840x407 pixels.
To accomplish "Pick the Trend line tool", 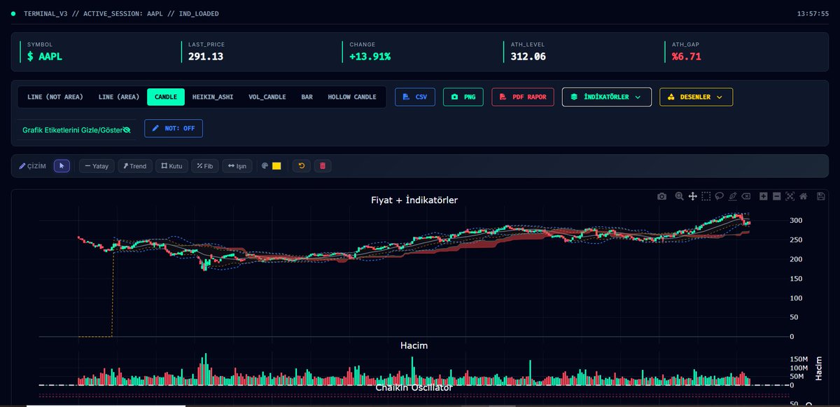I will 134,166.
